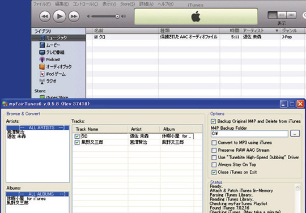The image size is (306, 213).
Task: Browse for M4P backup folder
Action: coord(295,134)
